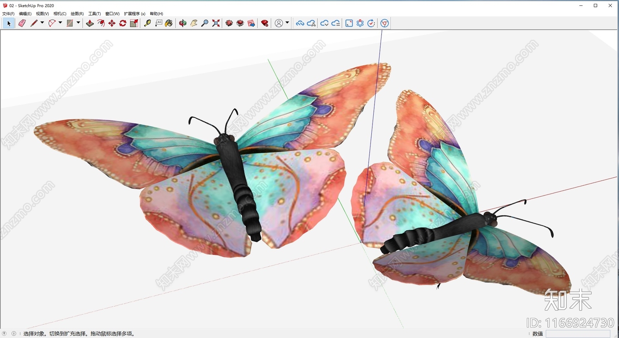Choose the Arc drawing tool
This screenshot has width=619, height=338.
click(52, 23)
